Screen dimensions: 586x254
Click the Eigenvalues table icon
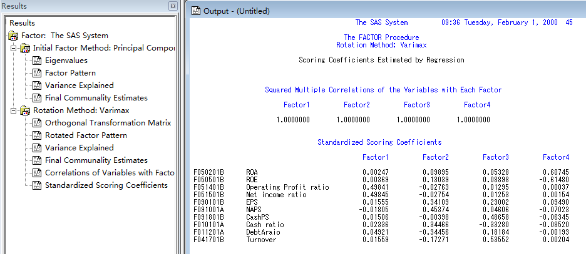[x=36, y=61]
